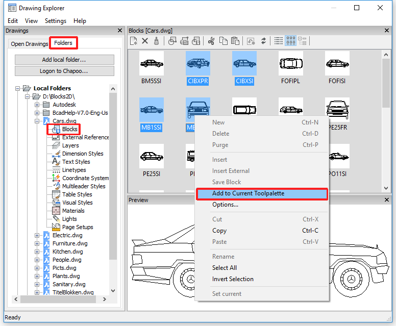The width and height of the screenshot is (396, 326).
Task: Switch to Detail list view mode
Action: [279, 41]
